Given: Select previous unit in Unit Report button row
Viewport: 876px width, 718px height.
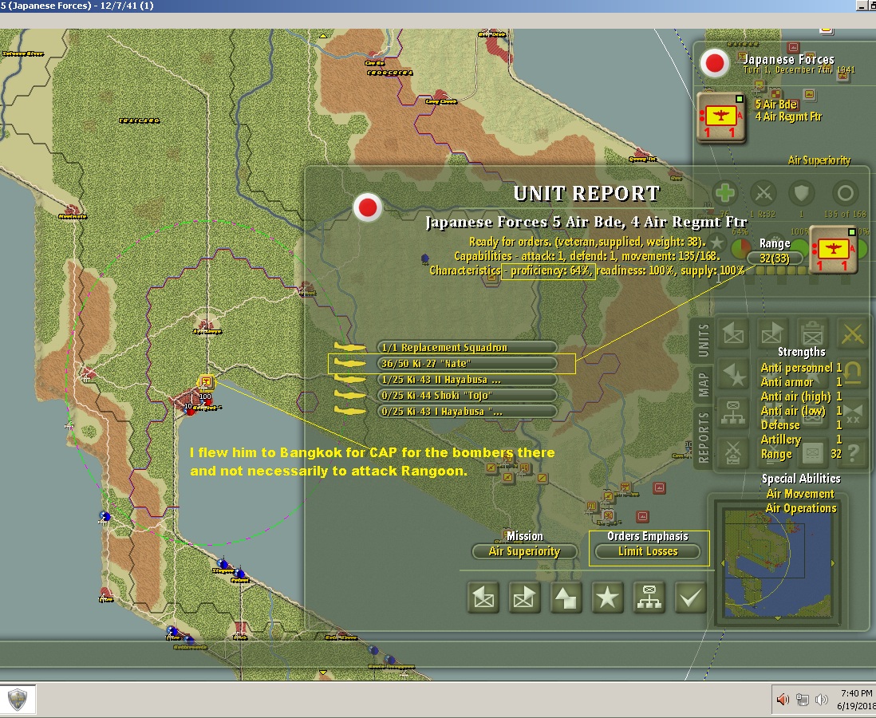Looking at the screenshot, I should coord(483,598).
